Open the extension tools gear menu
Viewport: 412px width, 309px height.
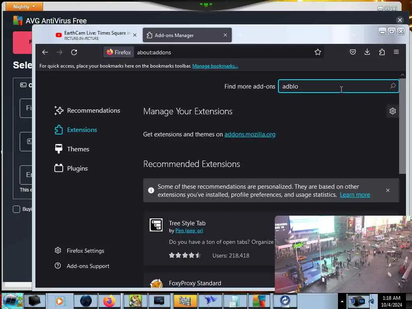point(393,111)
